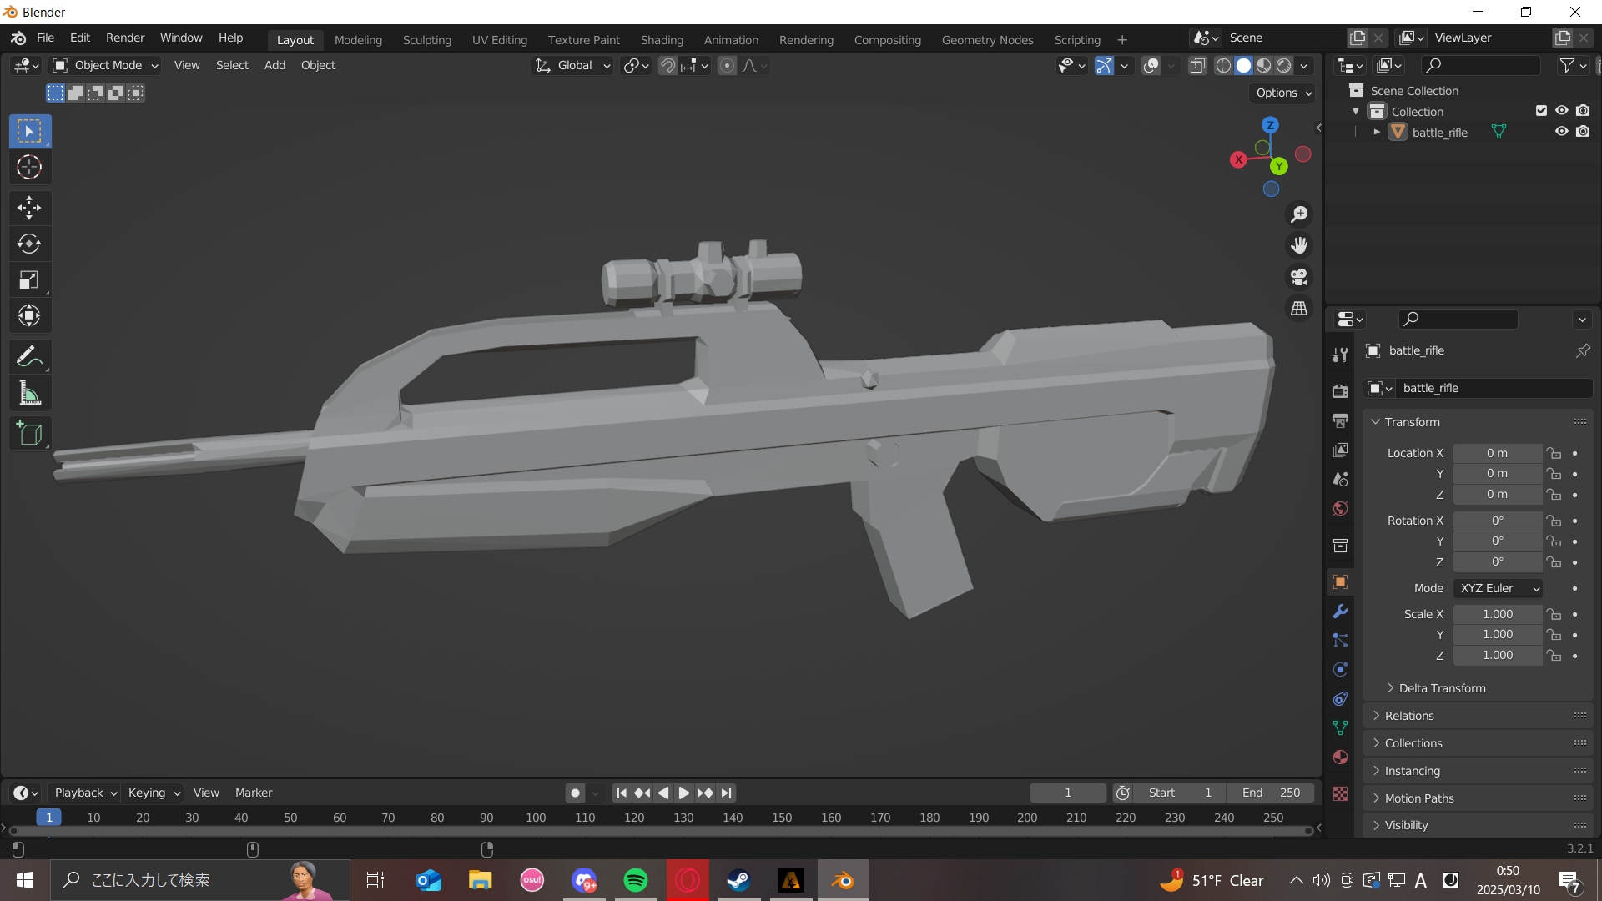This screenshot has width=1602, height=901.
Task: Expand the Delta Transform panel
Action: [x=1442, y=688]
